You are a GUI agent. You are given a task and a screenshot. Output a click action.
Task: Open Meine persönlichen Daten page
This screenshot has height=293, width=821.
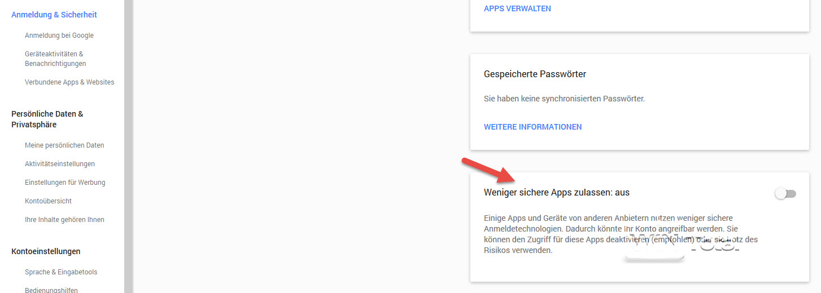click(64, 145)
